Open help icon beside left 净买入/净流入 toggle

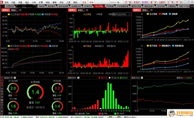20,10
